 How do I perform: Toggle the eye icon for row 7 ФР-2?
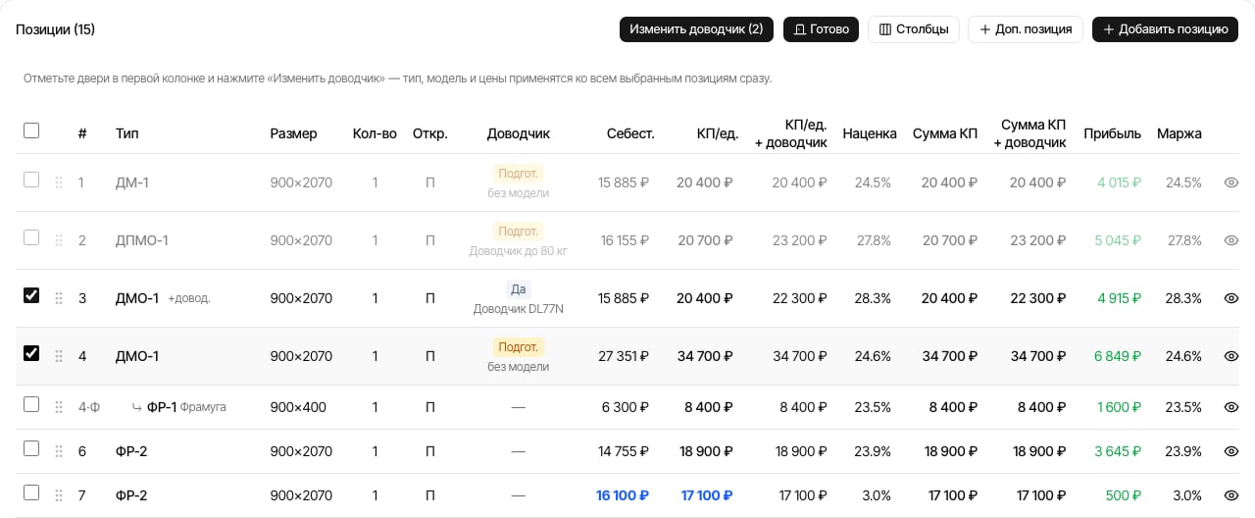(x=1231, y=495)
